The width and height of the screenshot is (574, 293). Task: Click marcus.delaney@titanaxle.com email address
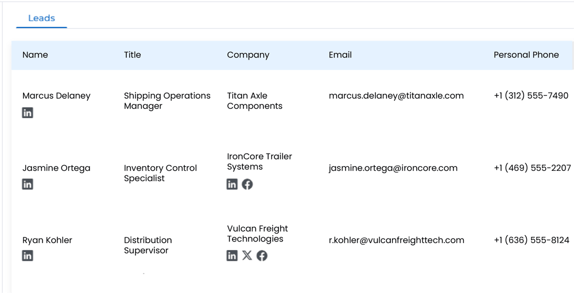396,96
